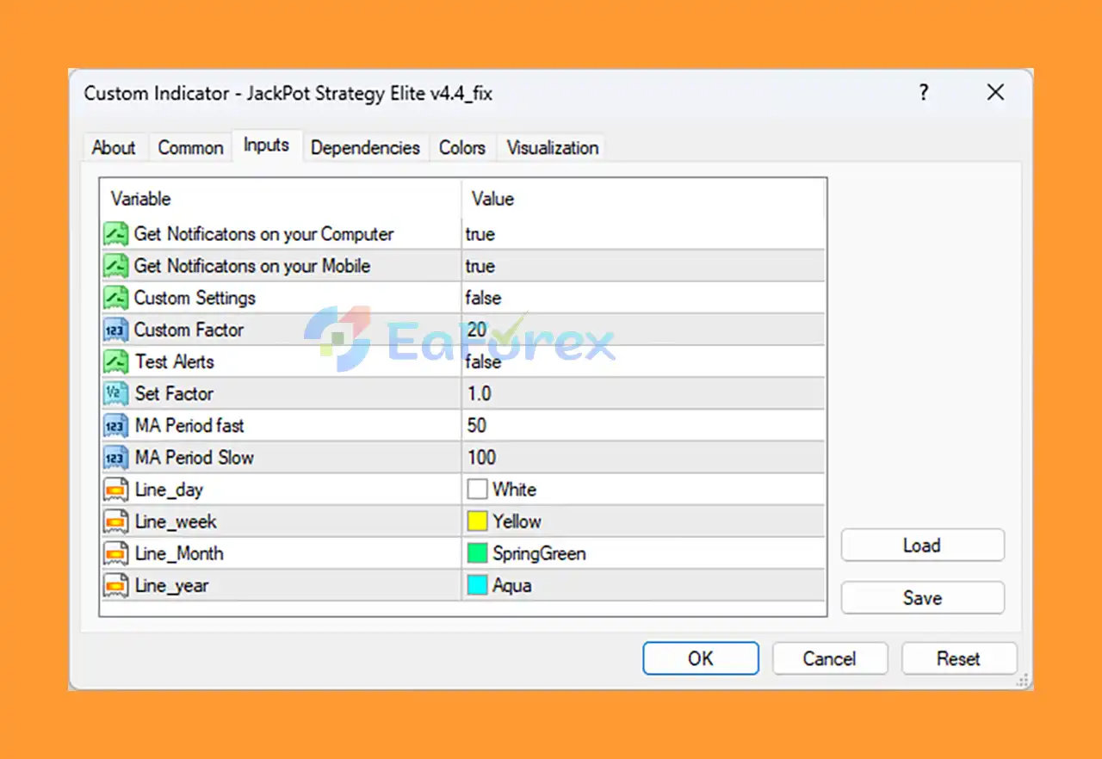The image size is (1102, 759).
Task: Click the icon beside Get Notificatons on your Computer
Action: tap(115, 234)
